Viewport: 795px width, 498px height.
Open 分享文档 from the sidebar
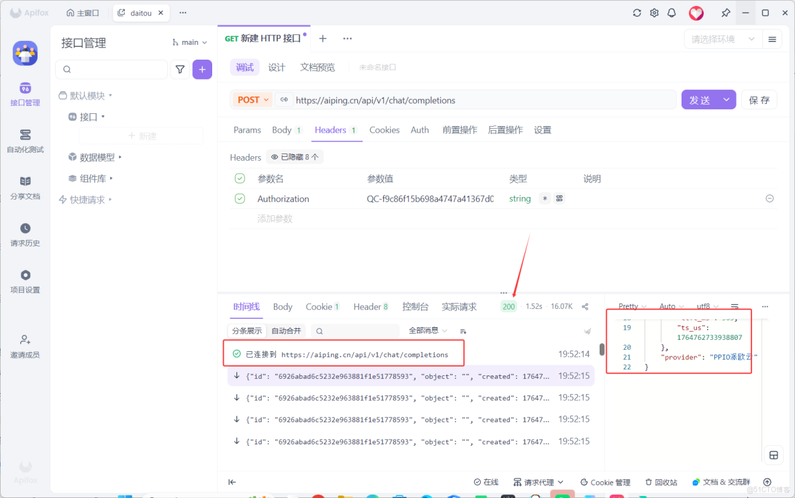(25, 186)
